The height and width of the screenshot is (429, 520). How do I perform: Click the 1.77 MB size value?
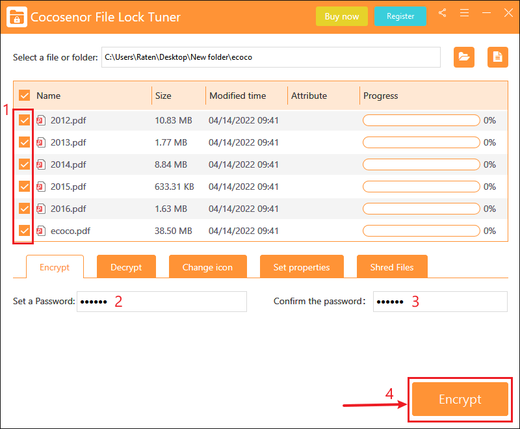click(x=171, y=142)
